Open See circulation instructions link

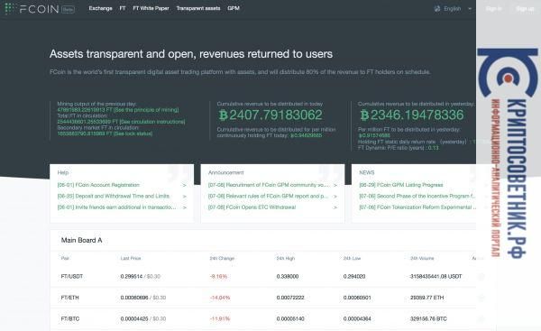[x=152, y=122]
